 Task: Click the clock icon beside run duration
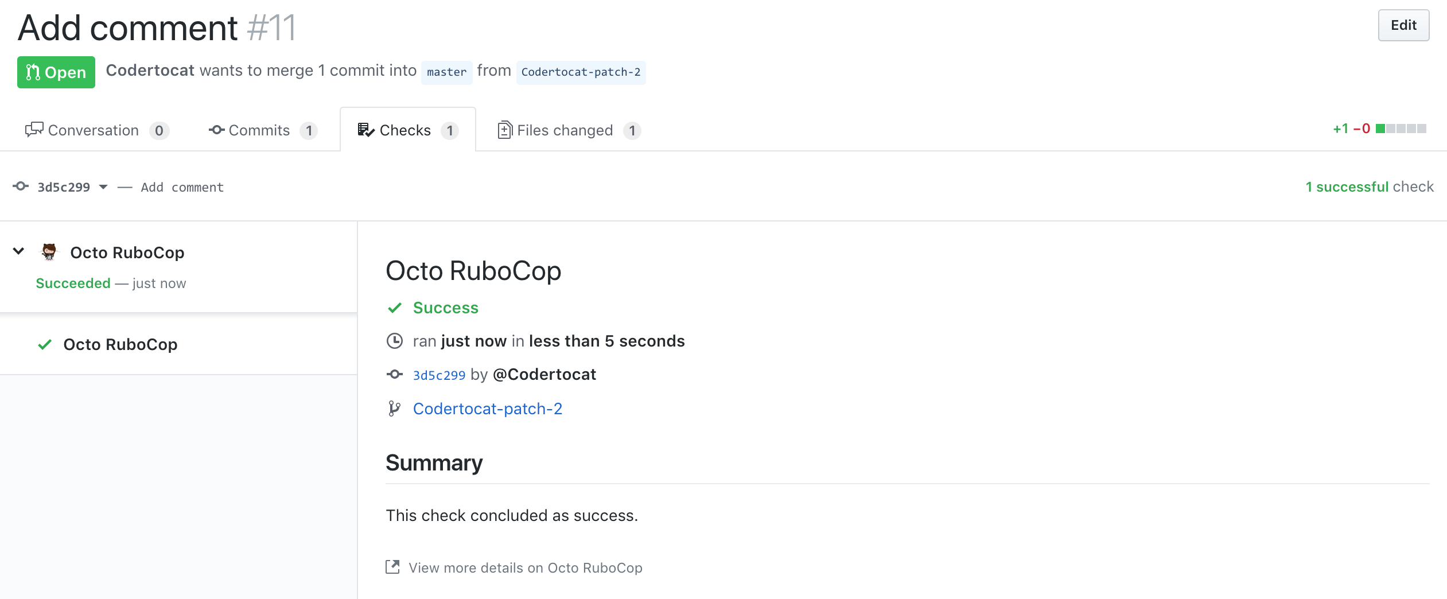pyautogui.click(x=395, y=340)
